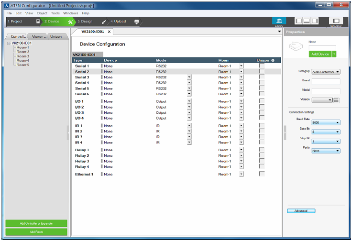Open the Windows menu
Viewport: 352px width, 241px height.
[70, 13]
